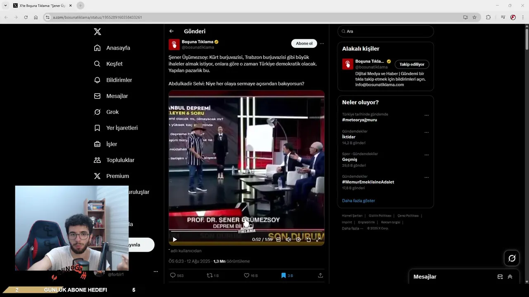Viewport: 529px width, 297px height.
Task: Click Daha fazla göster link
Action: pyautogui.click(x=359, y=200)
